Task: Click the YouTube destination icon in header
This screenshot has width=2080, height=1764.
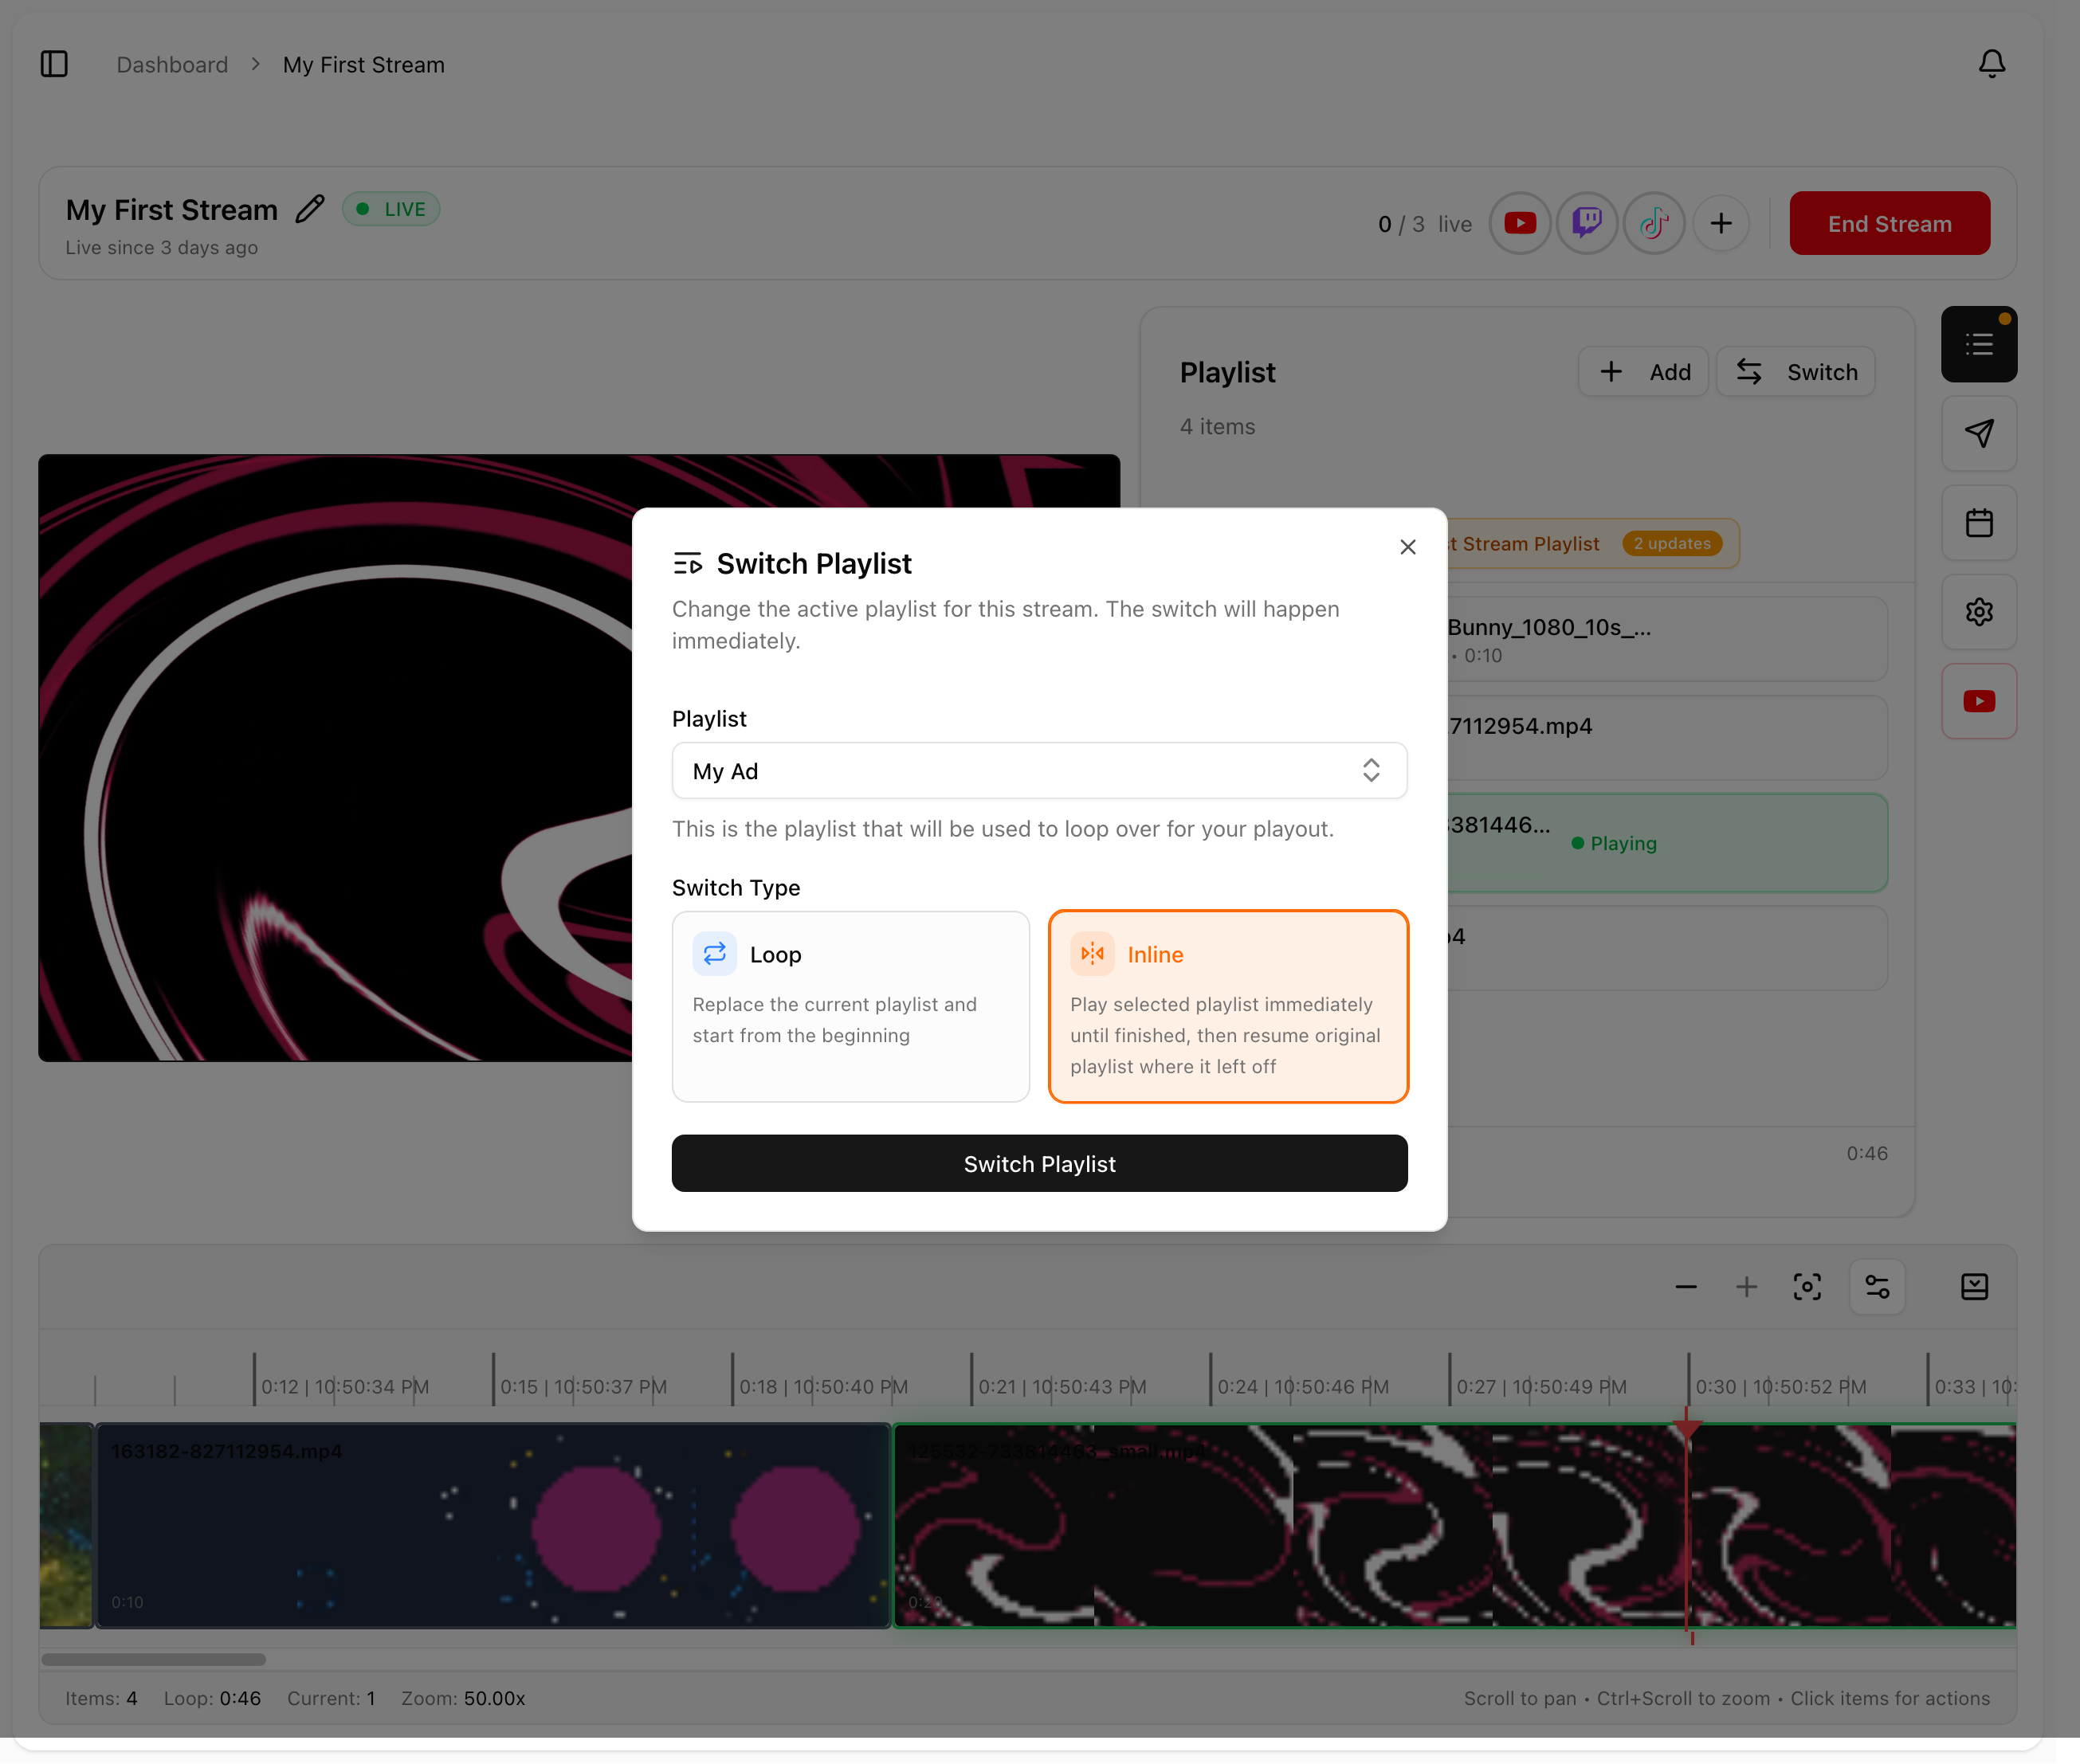Action: [x=1519, y=223]
